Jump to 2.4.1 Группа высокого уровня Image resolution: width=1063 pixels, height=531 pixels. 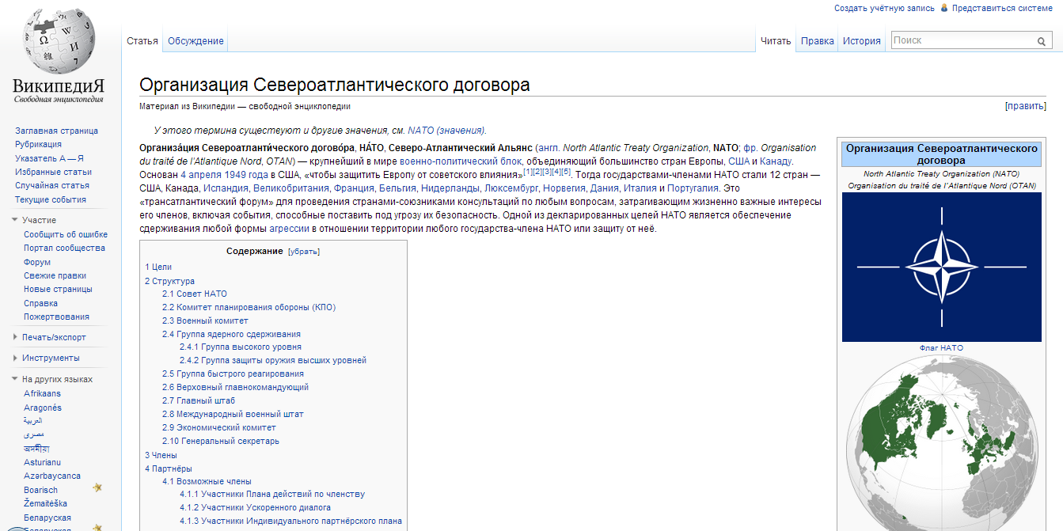(x=241, y=347)
